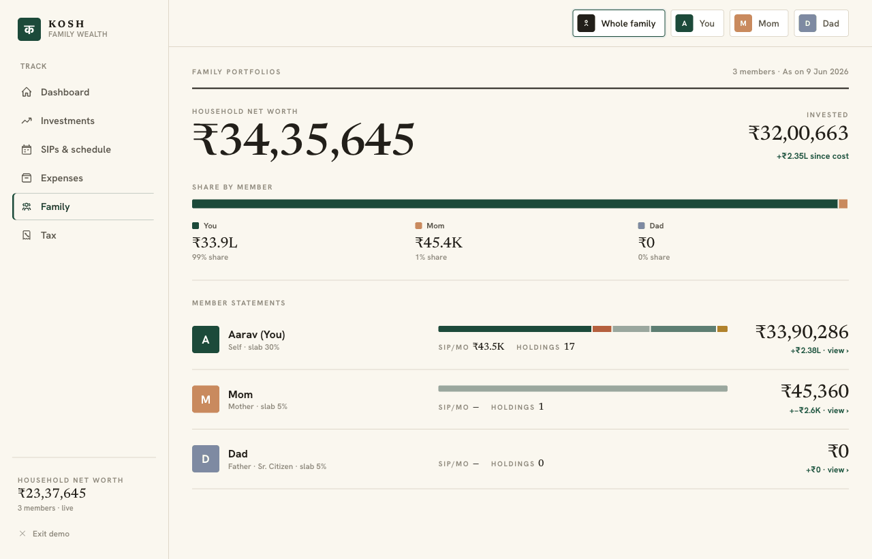Click the orange M avatar in top bar
872x559 pixels.
tap(743, 23)
